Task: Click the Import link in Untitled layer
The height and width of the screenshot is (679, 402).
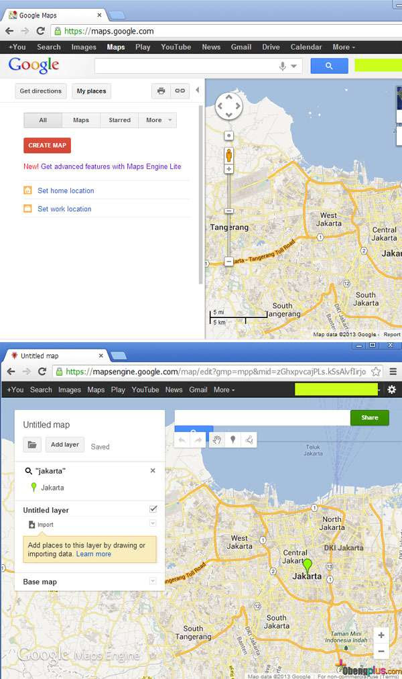Action: point(41,525)
